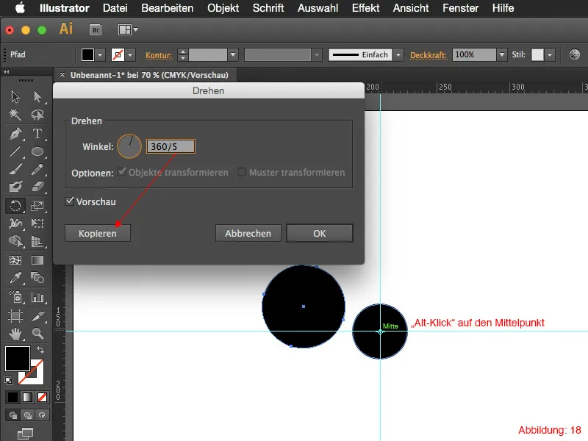588x441 pixels.
Task: Select the Type tool
Action: (37, 134)
